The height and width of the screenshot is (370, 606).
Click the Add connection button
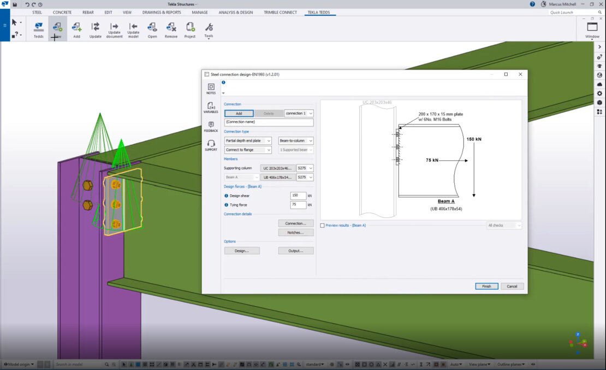click(239, 113)
